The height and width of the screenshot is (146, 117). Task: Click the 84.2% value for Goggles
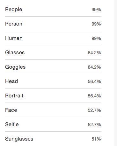pyautogui.click(x=94, y=67)
